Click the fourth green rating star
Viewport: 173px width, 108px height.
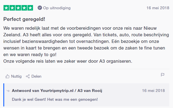[x=24, y=8]
